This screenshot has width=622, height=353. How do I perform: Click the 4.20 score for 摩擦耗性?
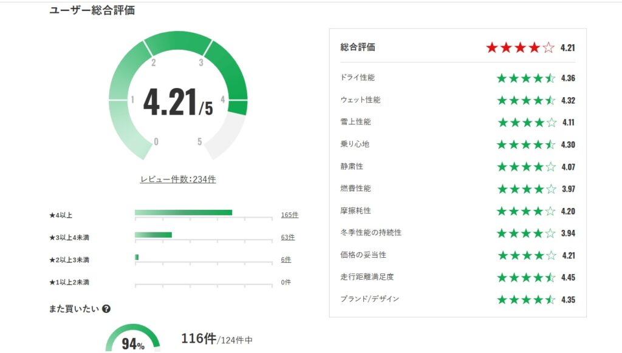pos(568,212)
